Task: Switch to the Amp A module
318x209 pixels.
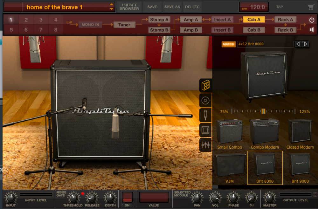Action: 191,20
